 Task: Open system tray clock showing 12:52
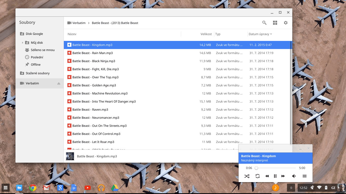(303, 188)
